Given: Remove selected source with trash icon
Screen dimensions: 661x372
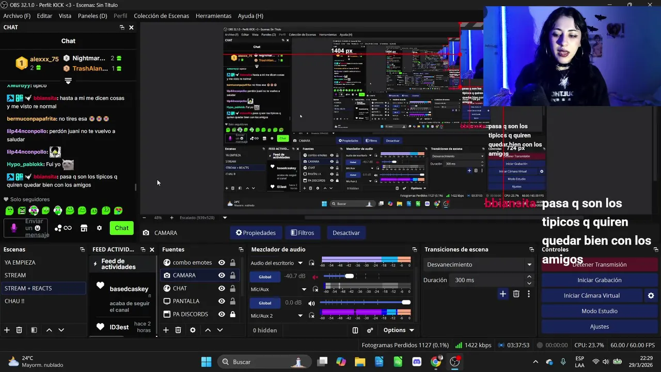Looking at the screenshot, I should coord(178,330).
